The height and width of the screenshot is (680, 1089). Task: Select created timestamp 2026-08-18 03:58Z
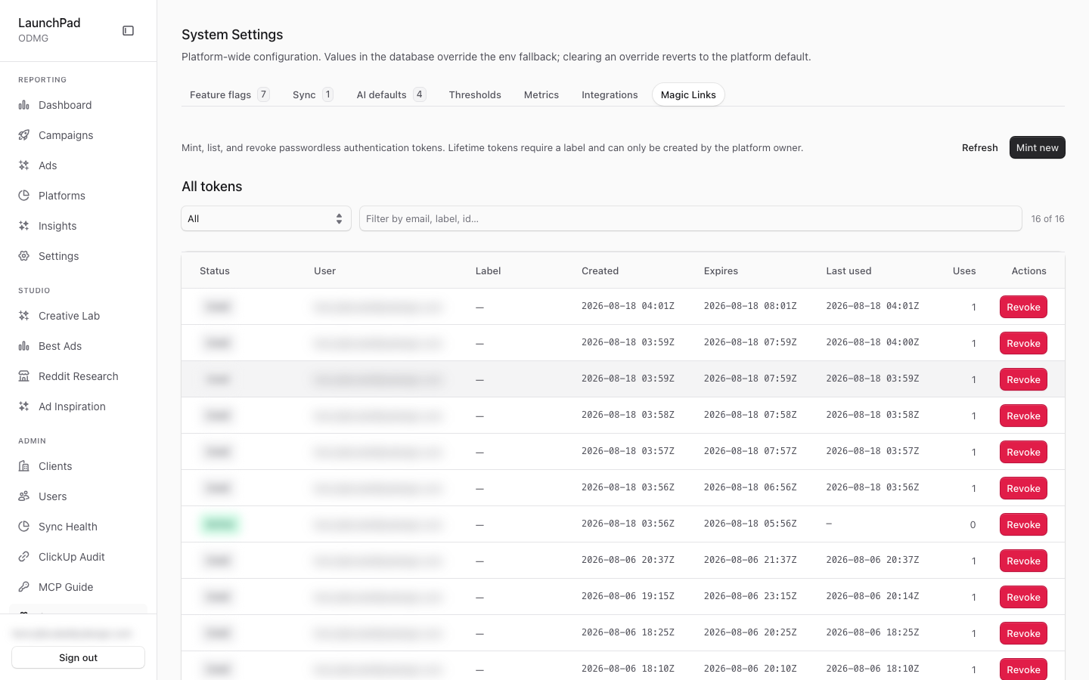tap(628, 415)
